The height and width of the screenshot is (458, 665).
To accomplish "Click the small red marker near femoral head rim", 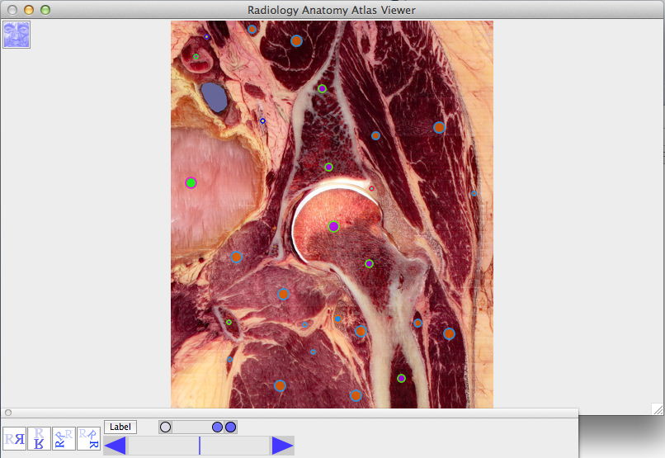I will click(371, 188).
